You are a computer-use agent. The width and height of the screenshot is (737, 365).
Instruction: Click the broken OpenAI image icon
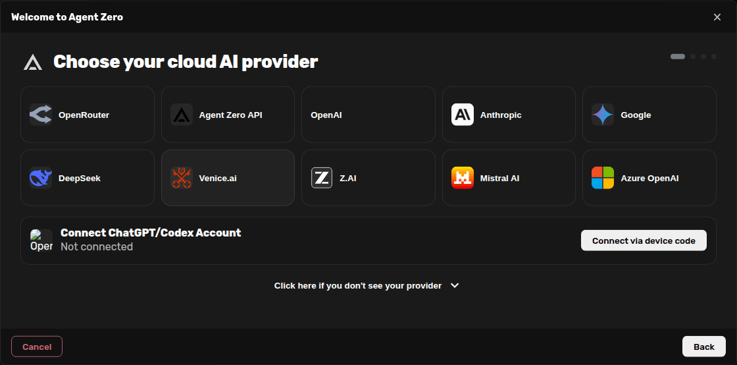point(41,240)
